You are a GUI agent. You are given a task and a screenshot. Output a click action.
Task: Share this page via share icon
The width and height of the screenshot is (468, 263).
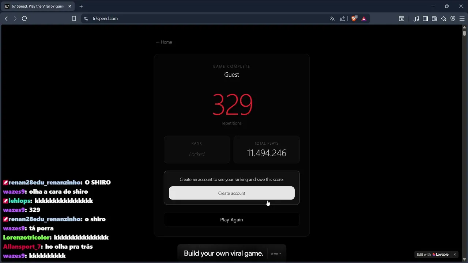click(343, 19)
